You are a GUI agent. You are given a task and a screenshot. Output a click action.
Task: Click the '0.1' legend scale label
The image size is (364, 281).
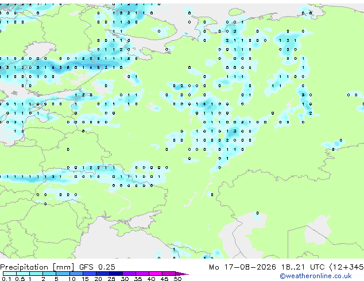[6, 279]
